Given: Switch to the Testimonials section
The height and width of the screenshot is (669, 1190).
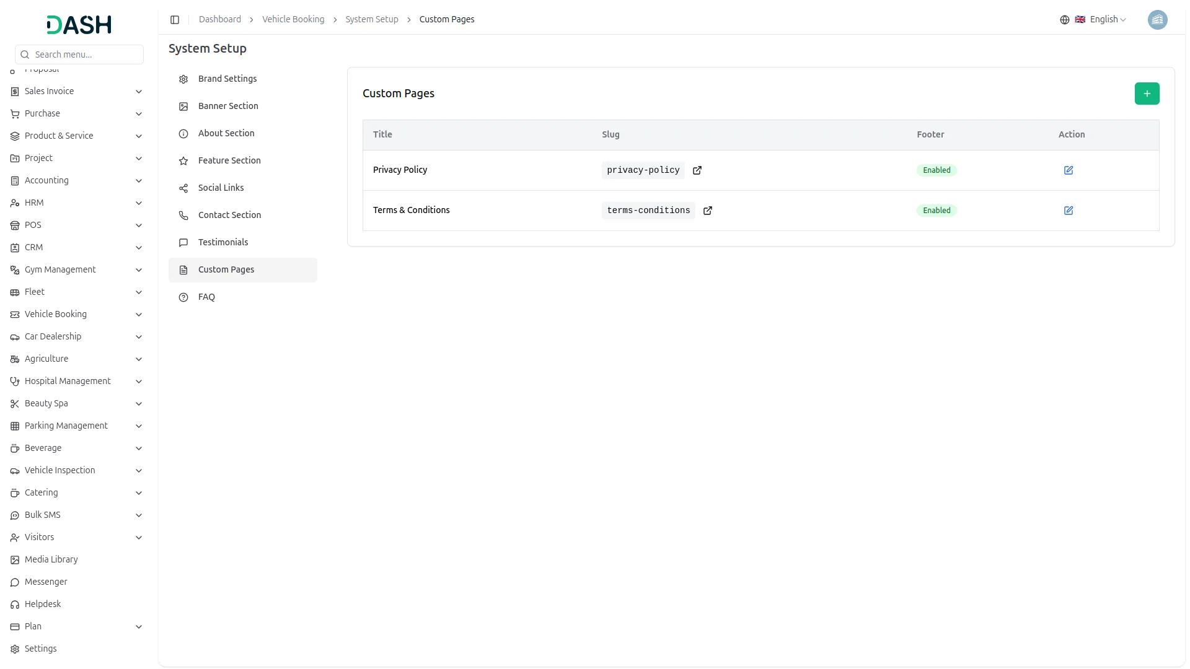Looking at the screenshot, I should (x=223, y=242).
